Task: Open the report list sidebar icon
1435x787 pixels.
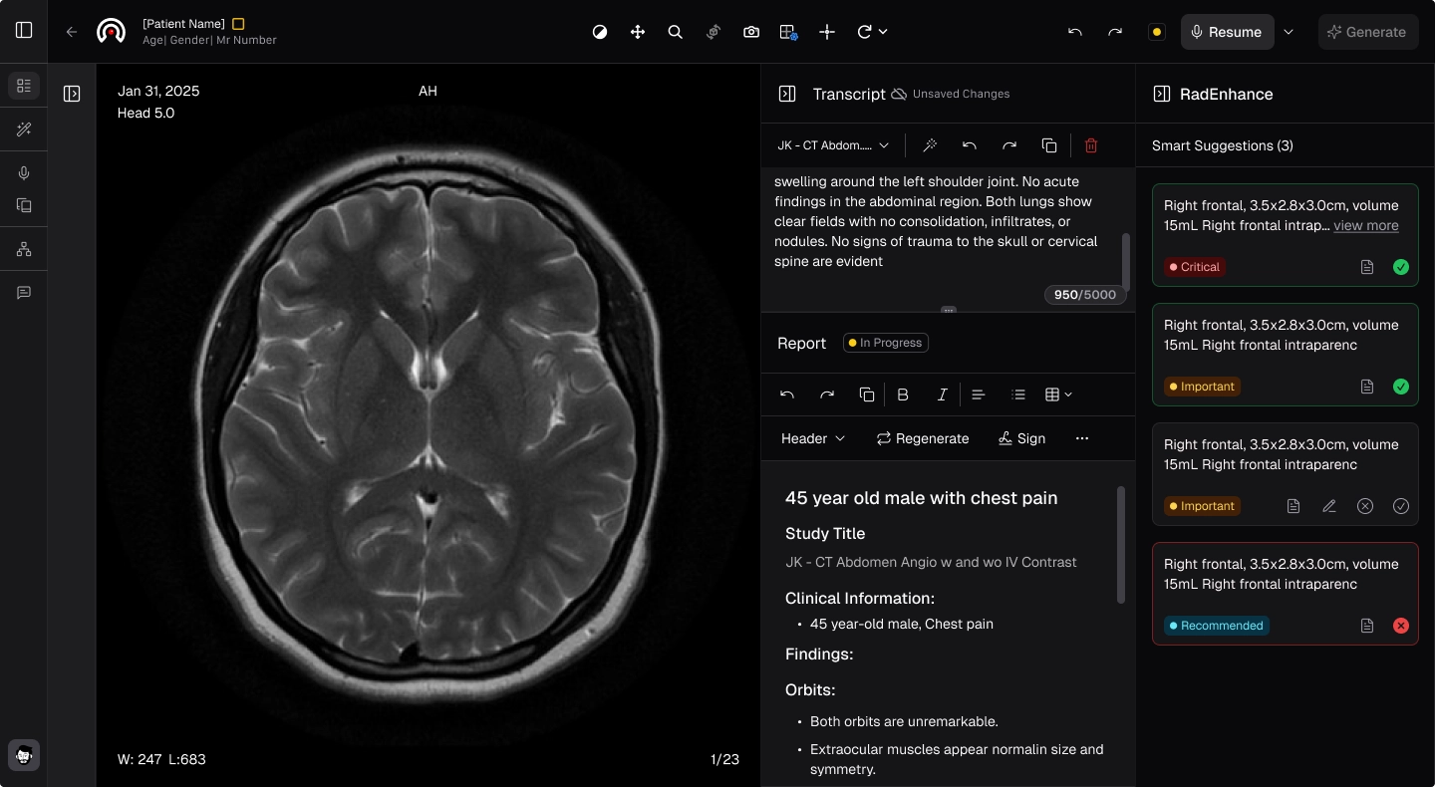Action: click(x=24, y=86)
